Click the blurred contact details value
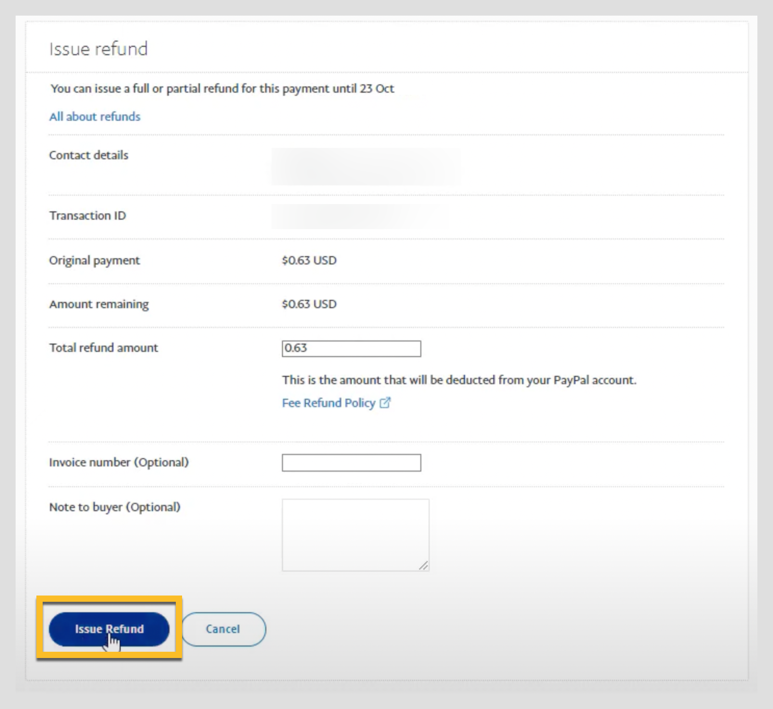773x709 pixels. [x=366, y=167]
